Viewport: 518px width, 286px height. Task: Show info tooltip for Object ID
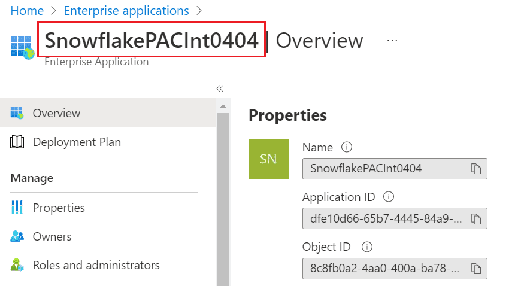coord(367,247)
